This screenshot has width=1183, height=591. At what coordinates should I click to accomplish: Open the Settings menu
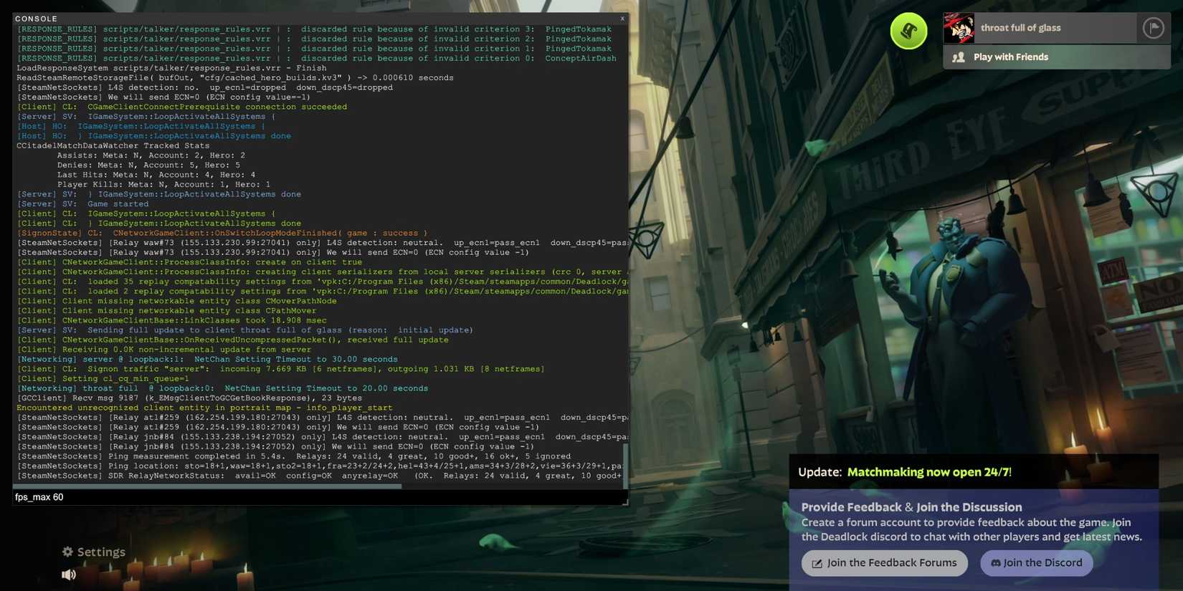93,552
